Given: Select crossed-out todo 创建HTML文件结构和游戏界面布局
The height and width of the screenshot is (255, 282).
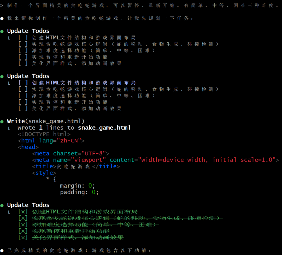Looking at the screenshot, I should tap(85, 212).
